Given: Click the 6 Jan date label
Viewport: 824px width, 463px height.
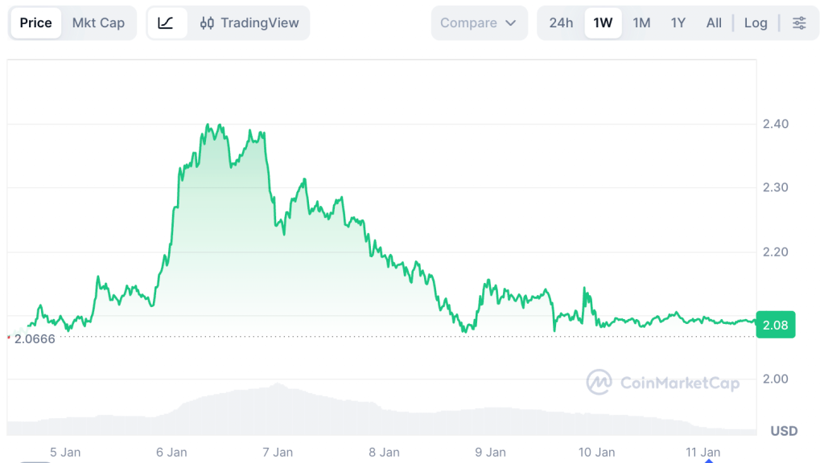Looking at the screenshot, I should (171, 453).
